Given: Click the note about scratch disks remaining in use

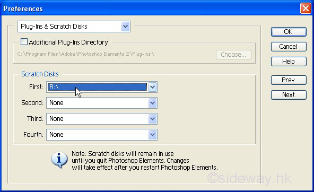Looking at the screenshot, I should (x=145, y=161).
